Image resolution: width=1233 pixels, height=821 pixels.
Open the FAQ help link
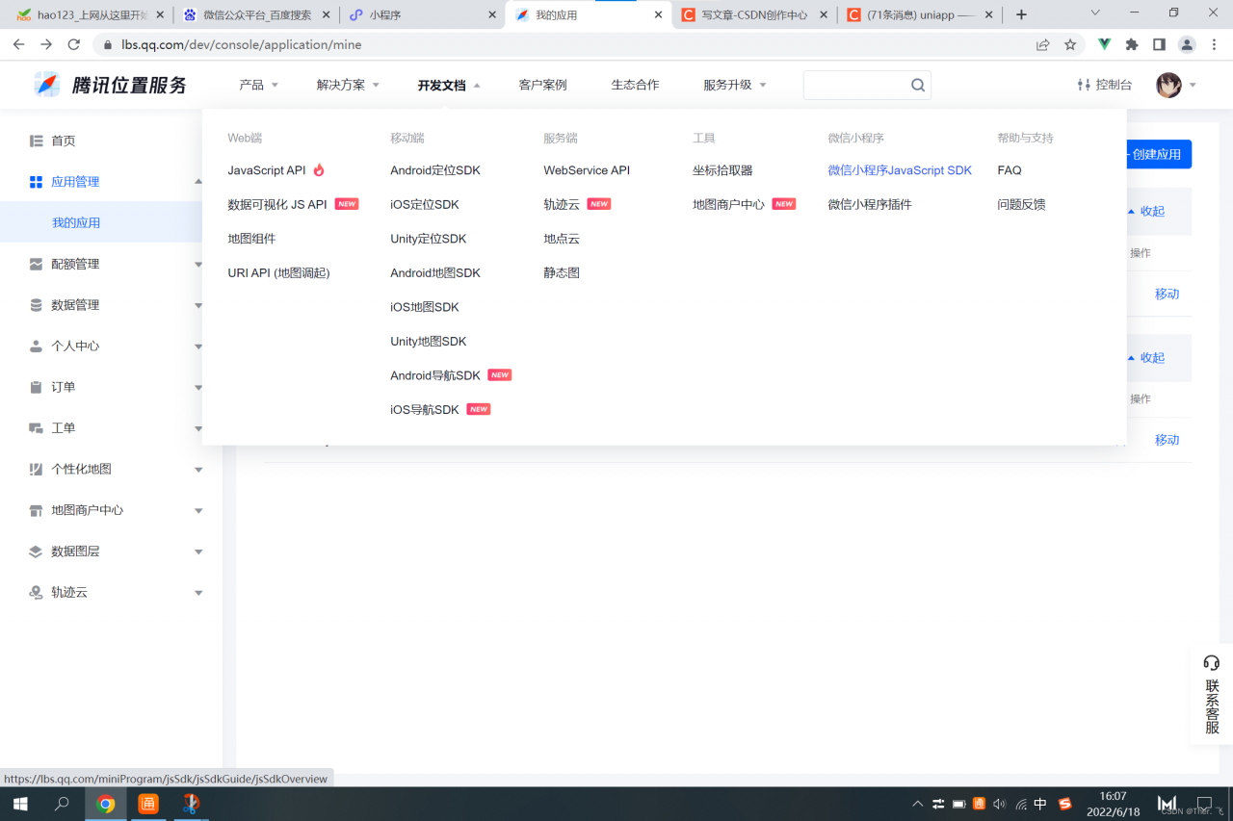tap(1010, 170)
